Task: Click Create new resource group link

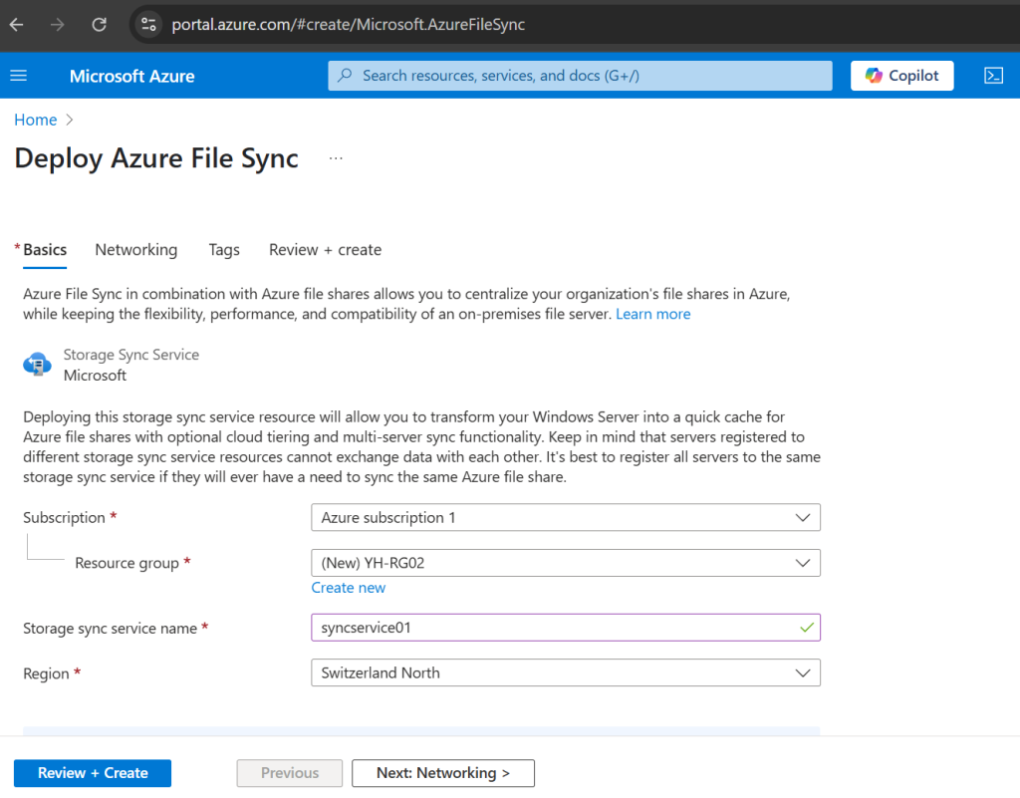Action: pyautogui.click(x=348, y=588)
